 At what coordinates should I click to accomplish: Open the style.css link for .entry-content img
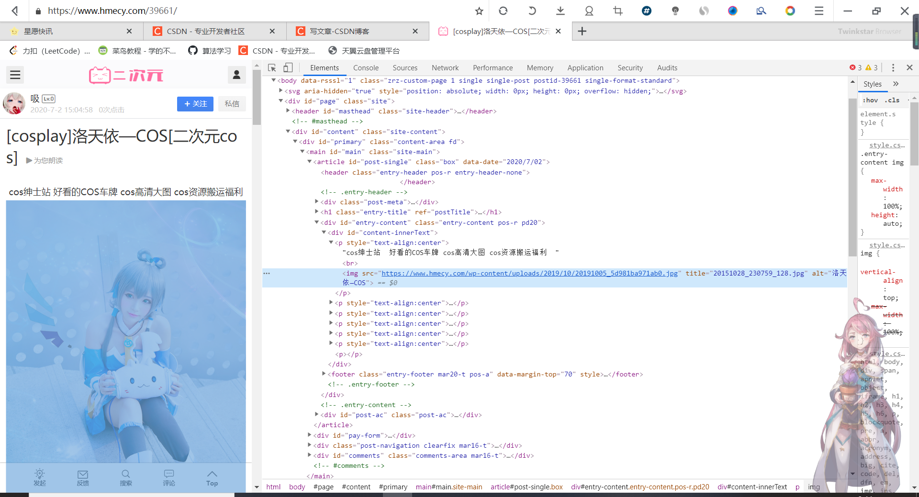pyautogui.click(x=887, y=145)
